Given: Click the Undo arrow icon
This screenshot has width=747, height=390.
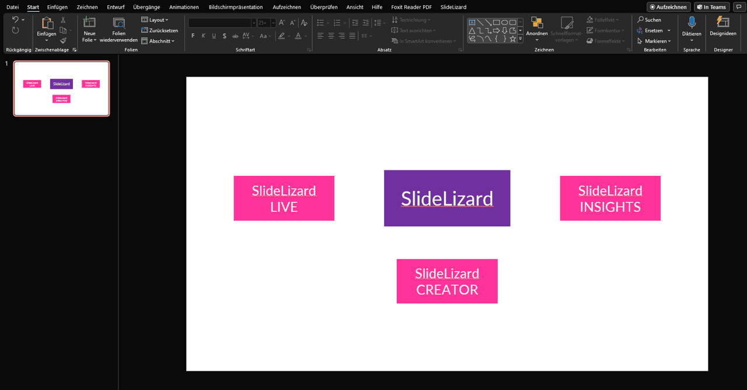Looking at the screenshot, I should click(15, 20).
